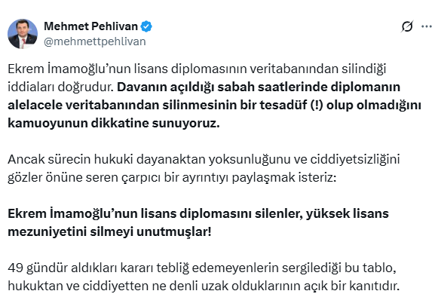Viewport: 438px width, 294px height.
Task: Click the phrase 'yüksek lisans' in bold text
Action: pyautogui.click(x=348, y=213)
